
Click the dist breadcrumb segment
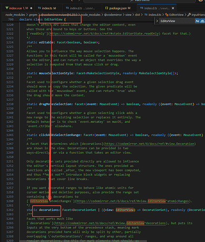[137, 15]
